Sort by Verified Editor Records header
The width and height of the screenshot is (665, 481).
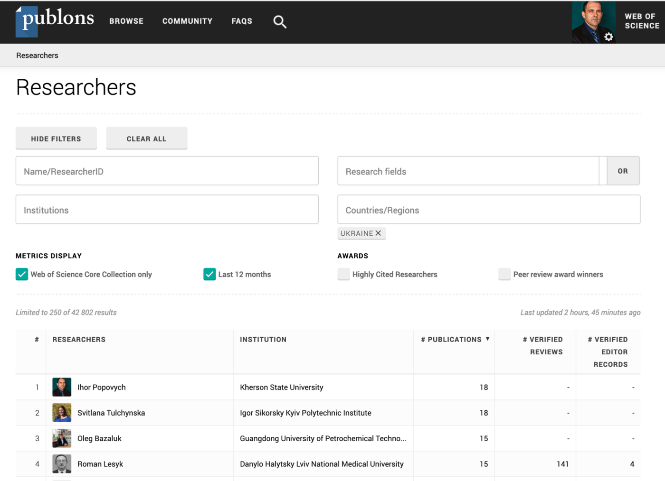click(608, 352)
